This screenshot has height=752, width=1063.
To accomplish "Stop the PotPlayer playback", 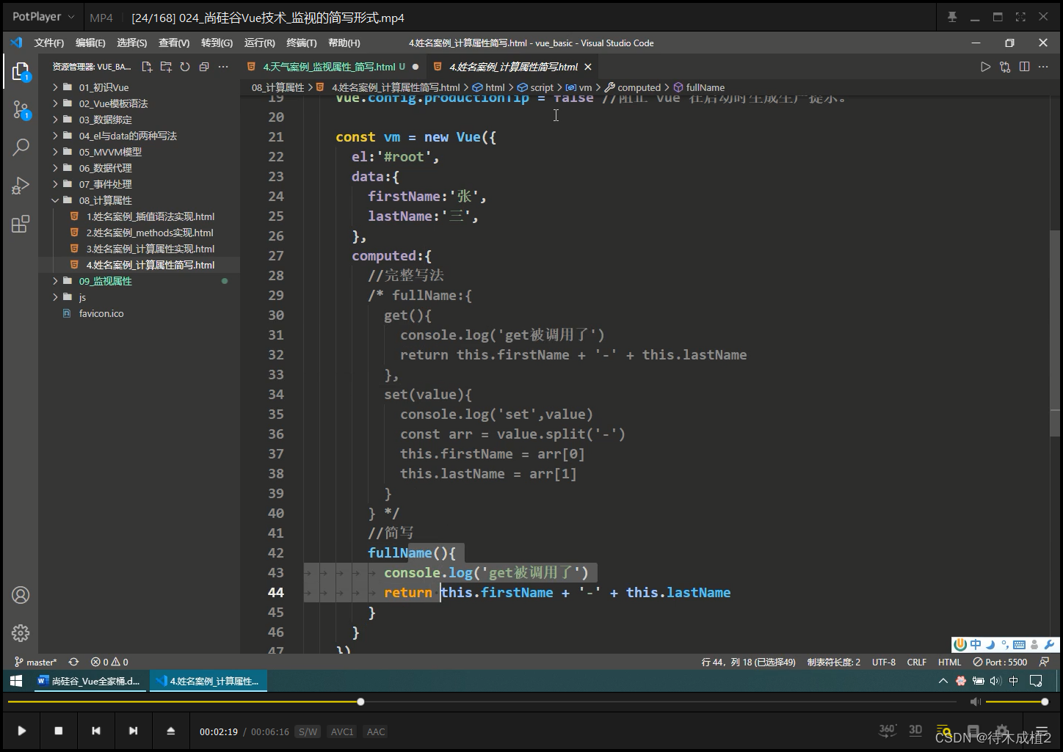I will point(59,731).
